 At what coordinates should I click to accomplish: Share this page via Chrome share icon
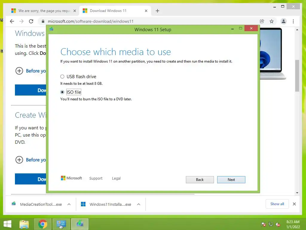262,21
